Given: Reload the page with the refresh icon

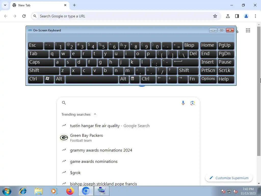Looking at the screenshot, I should (24, 16).
